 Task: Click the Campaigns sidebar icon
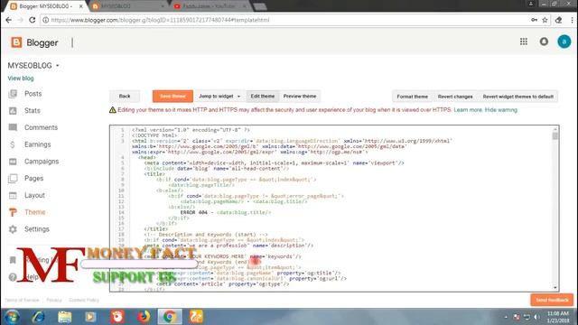tap(13, 162)
